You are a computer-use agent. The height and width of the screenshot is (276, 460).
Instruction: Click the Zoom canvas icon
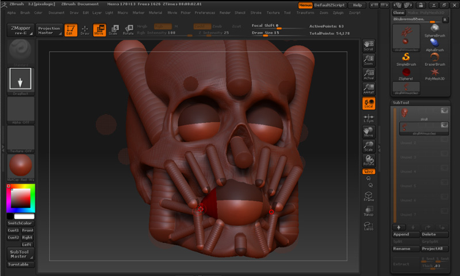(x=369, y=60)
